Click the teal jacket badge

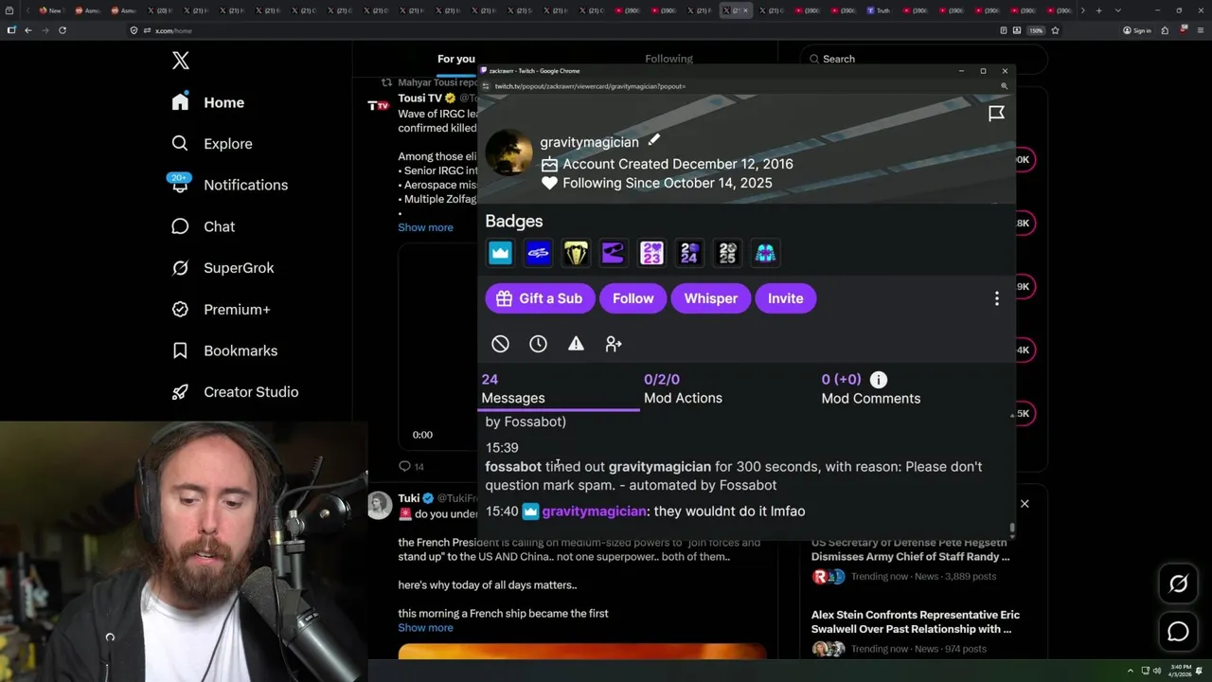(765, 253)
